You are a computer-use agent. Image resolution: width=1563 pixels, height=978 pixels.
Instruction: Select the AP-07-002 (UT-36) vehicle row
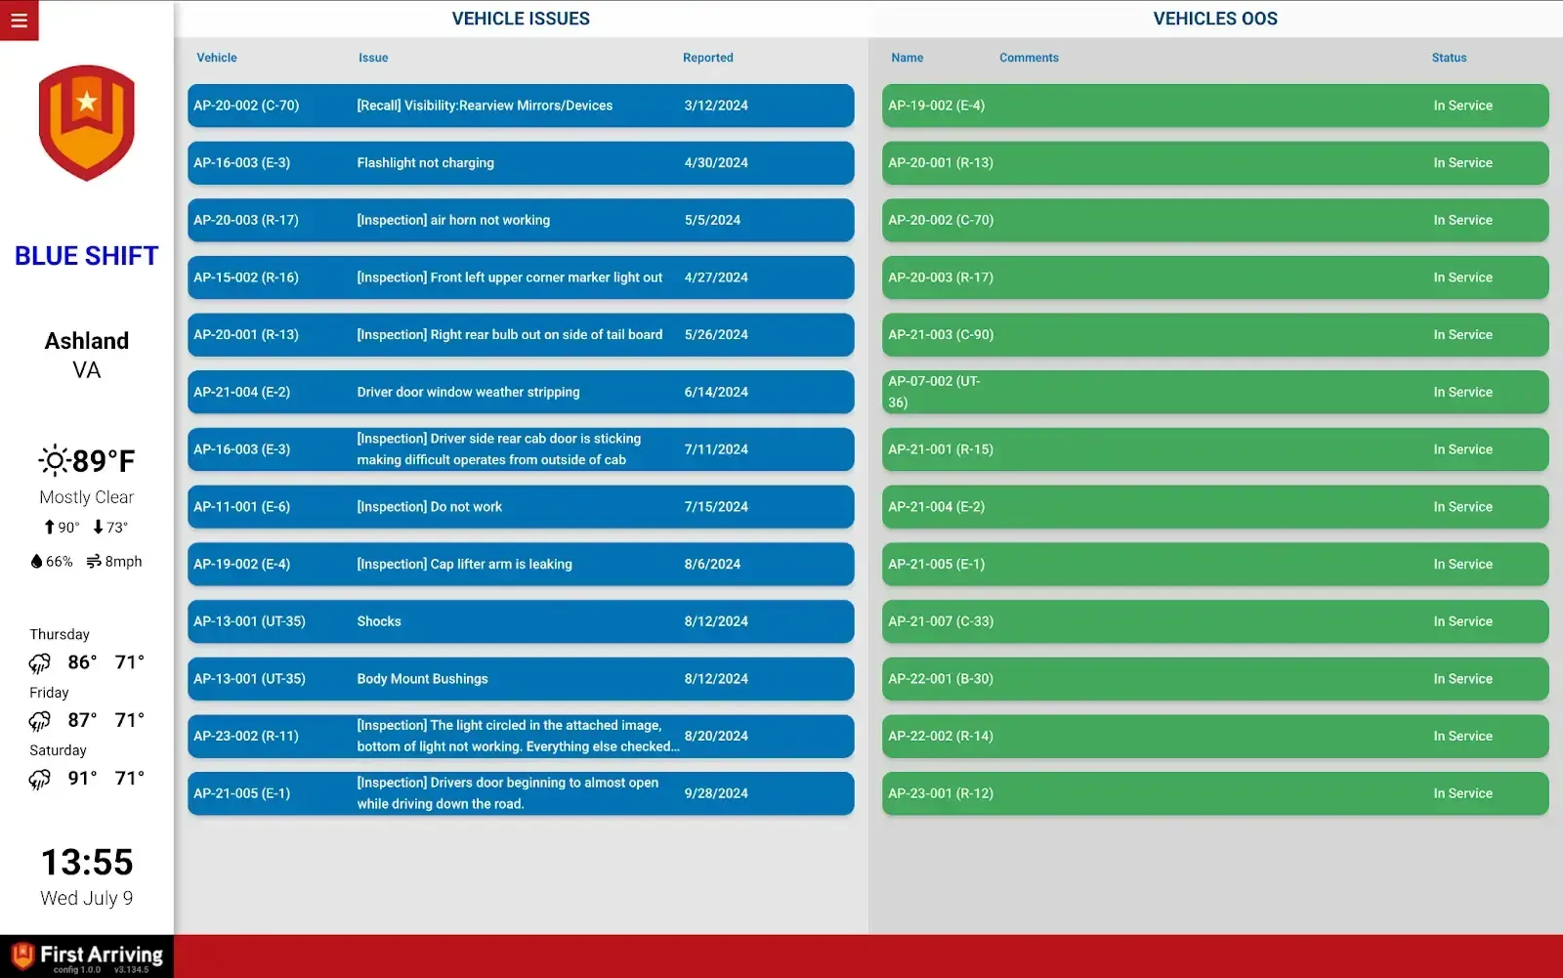1215,392
